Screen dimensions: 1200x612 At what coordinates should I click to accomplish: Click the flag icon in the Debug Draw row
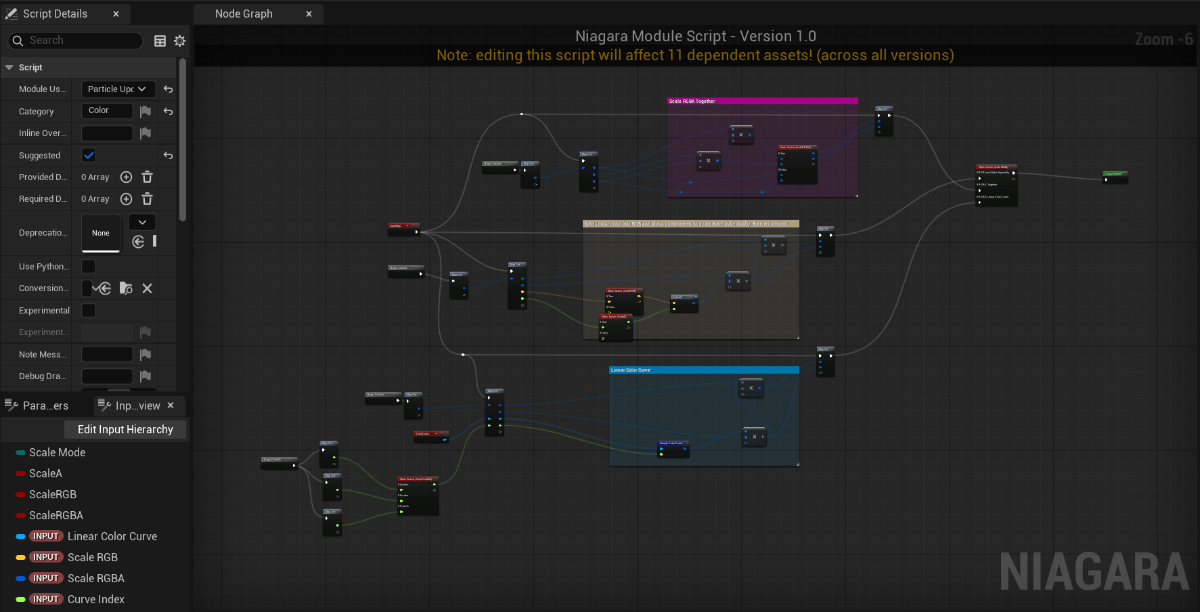(146, 376)
